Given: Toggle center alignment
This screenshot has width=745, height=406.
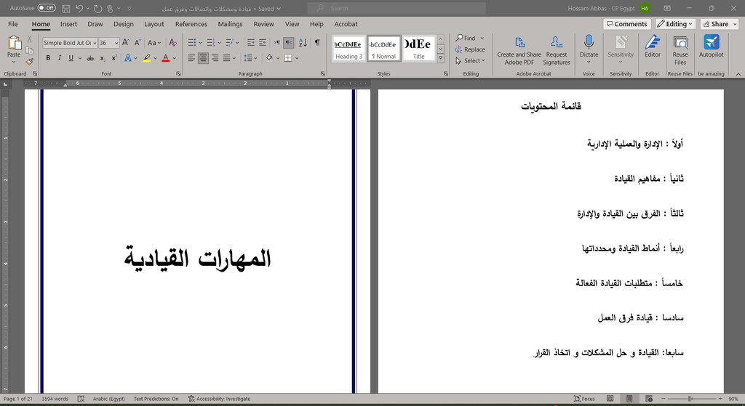Looking at the screenshot, I should tap(203, 58).
